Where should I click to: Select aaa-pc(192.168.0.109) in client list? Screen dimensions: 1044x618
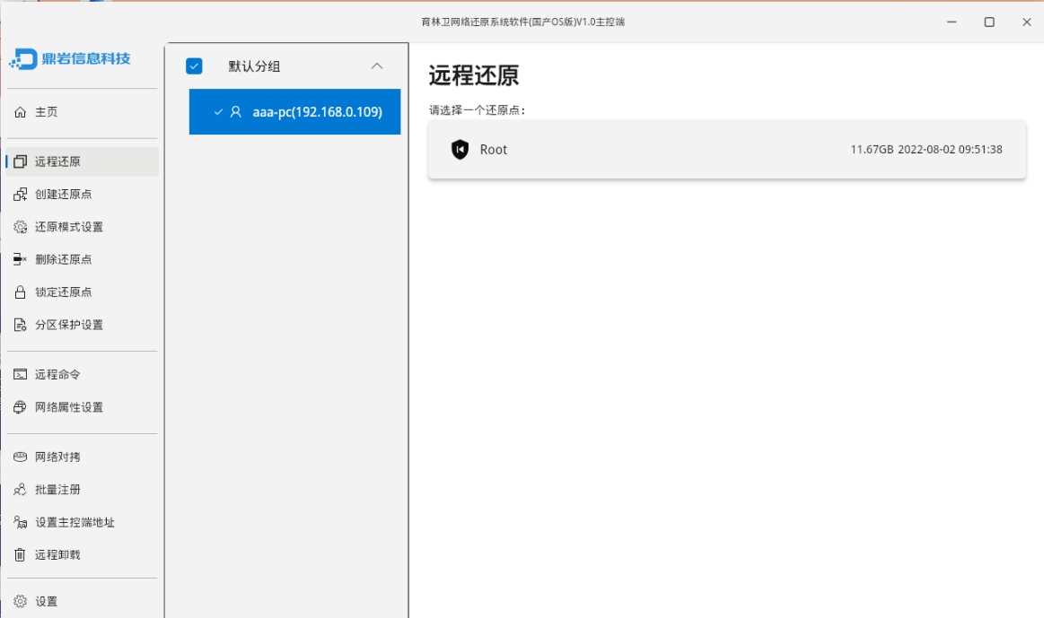pyautogui.click(x=317, y=112)
